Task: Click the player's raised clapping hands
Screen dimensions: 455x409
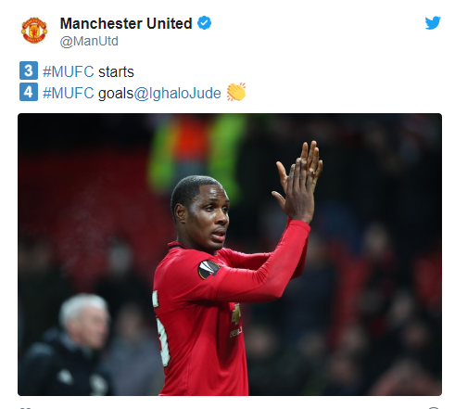Action: click(x=297, y=181)
